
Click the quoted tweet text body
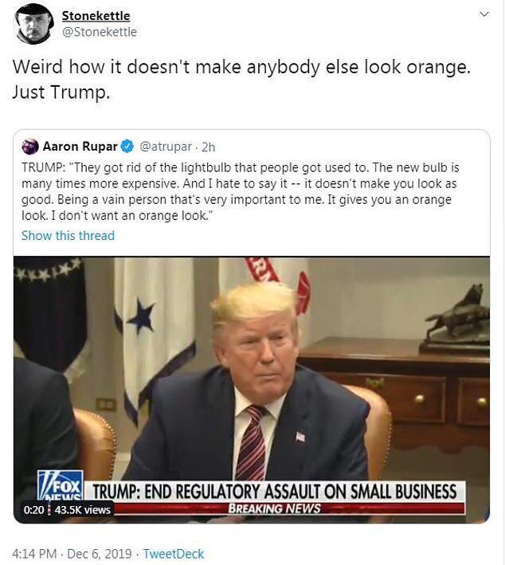pyautogui.click(x=241, y=191)
